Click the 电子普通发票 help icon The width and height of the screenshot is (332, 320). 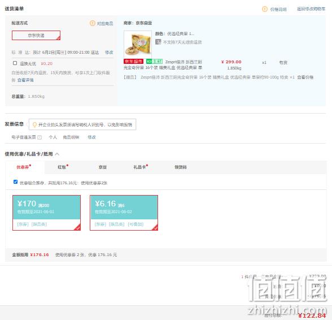point(40,137)
